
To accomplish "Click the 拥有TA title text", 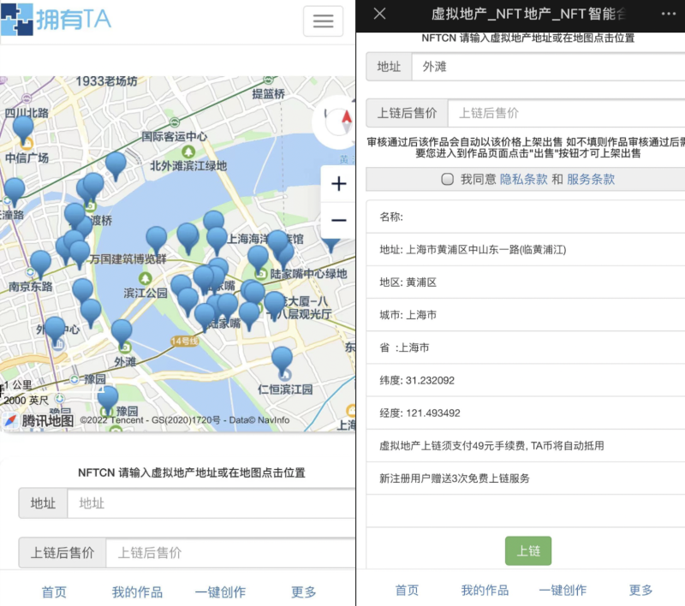I will 74,20.
